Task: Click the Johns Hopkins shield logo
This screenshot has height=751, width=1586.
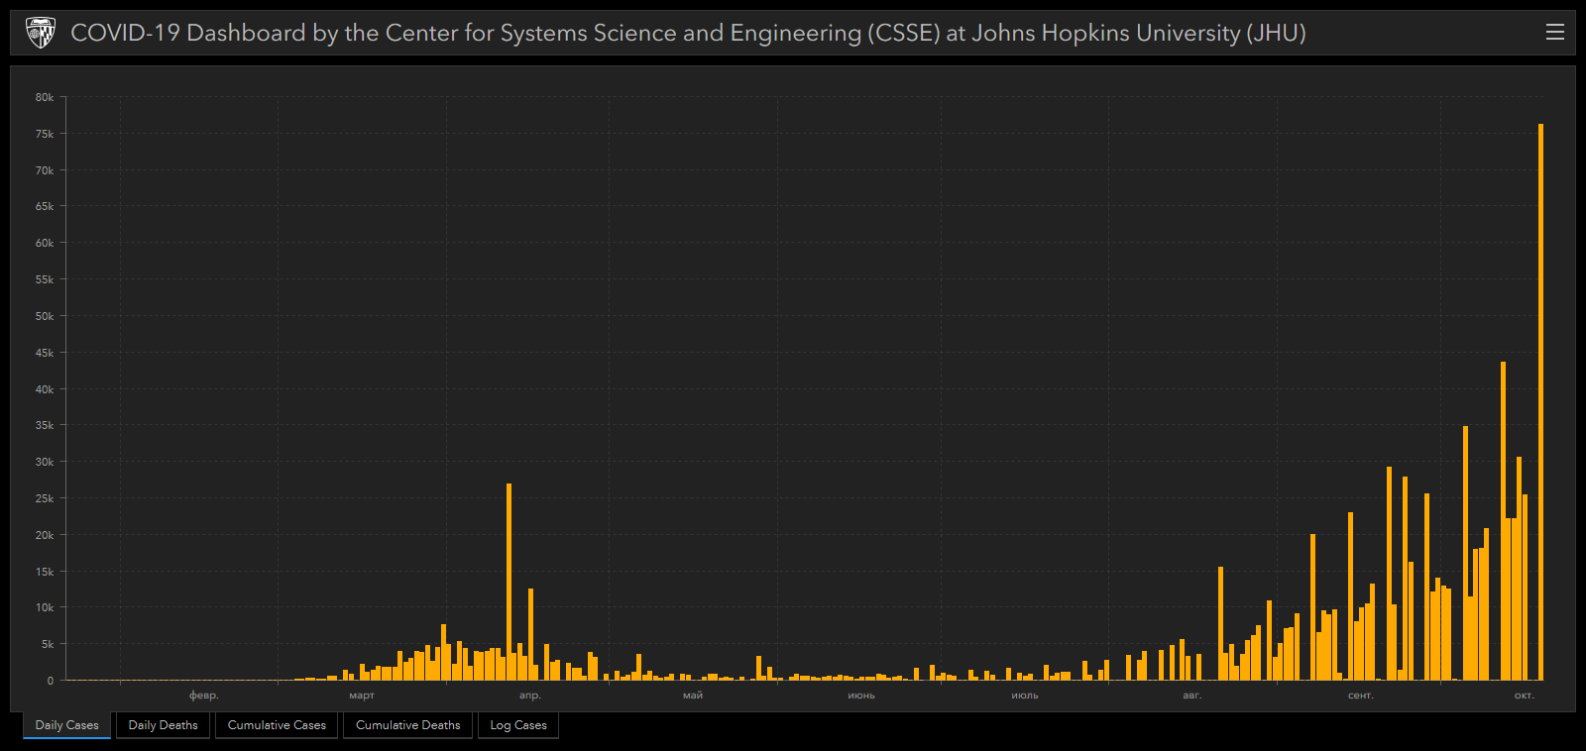Action: (41, 33)
